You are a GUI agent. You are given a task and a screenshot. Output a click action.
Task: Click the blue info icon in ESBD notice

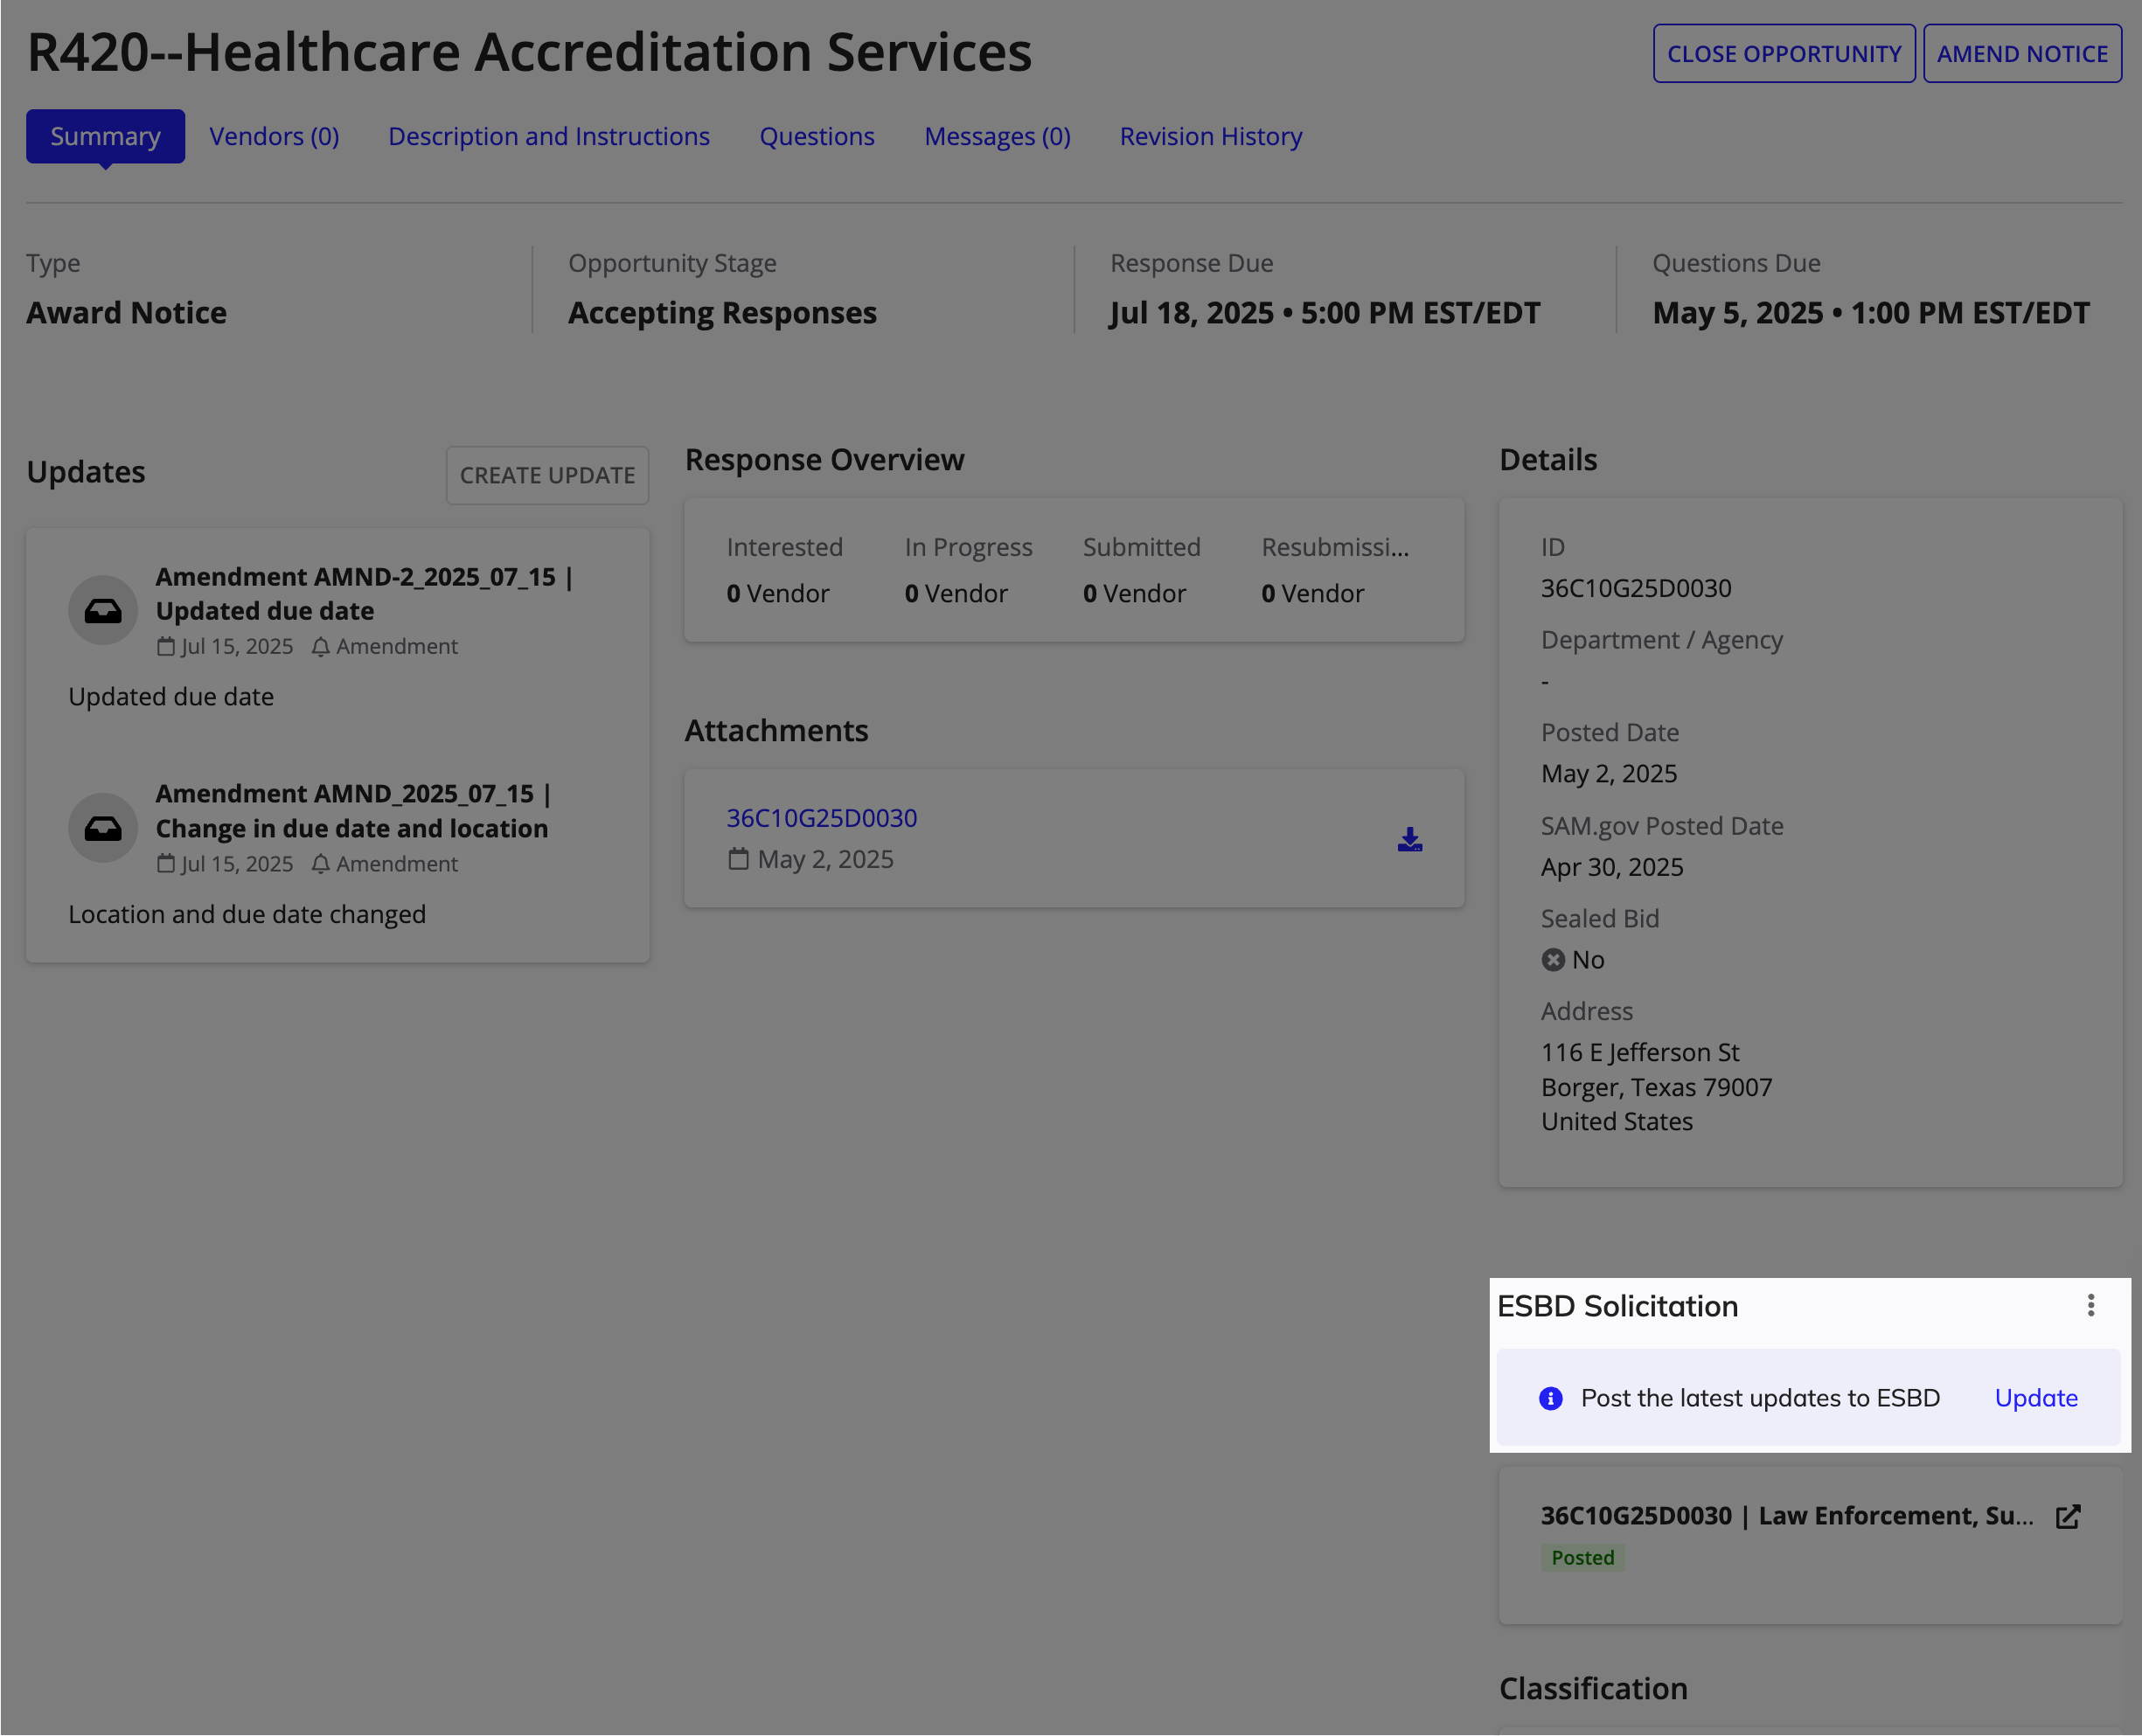[x=1550, y=1398]
